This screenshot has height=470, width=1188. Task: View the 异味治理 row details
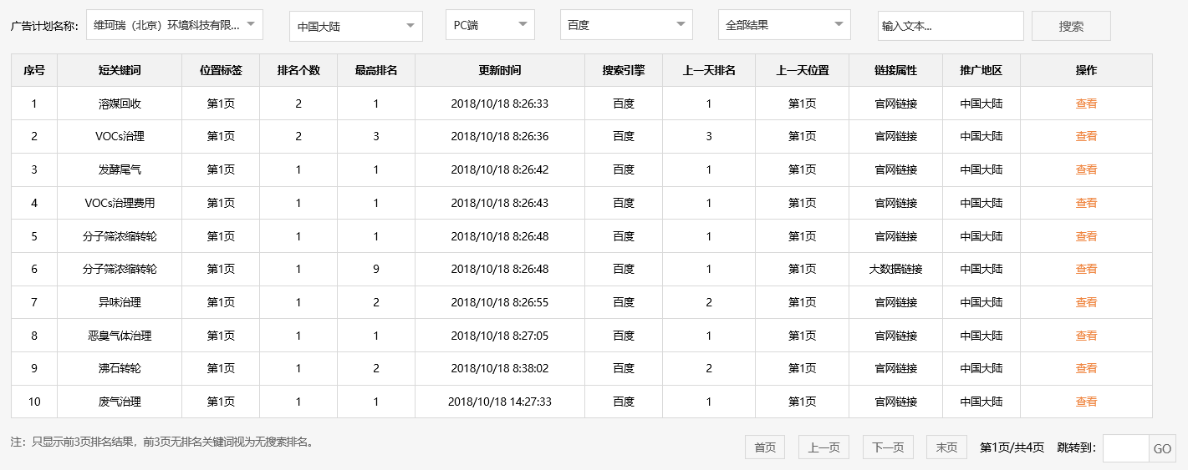coord(1086,302)
